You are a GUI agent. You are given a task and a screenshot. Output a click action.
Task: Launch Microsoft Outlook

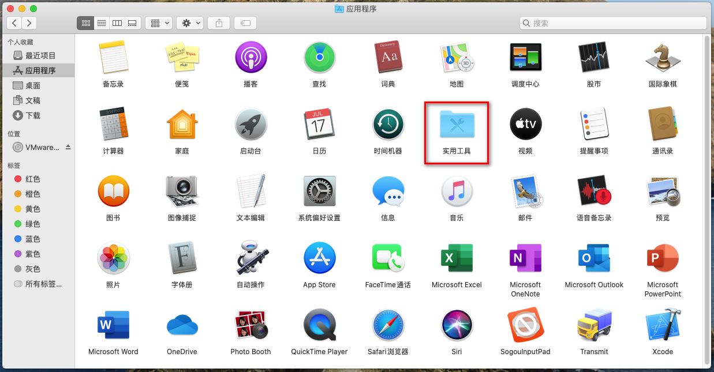pyautogui.click(x=594, y=258)
